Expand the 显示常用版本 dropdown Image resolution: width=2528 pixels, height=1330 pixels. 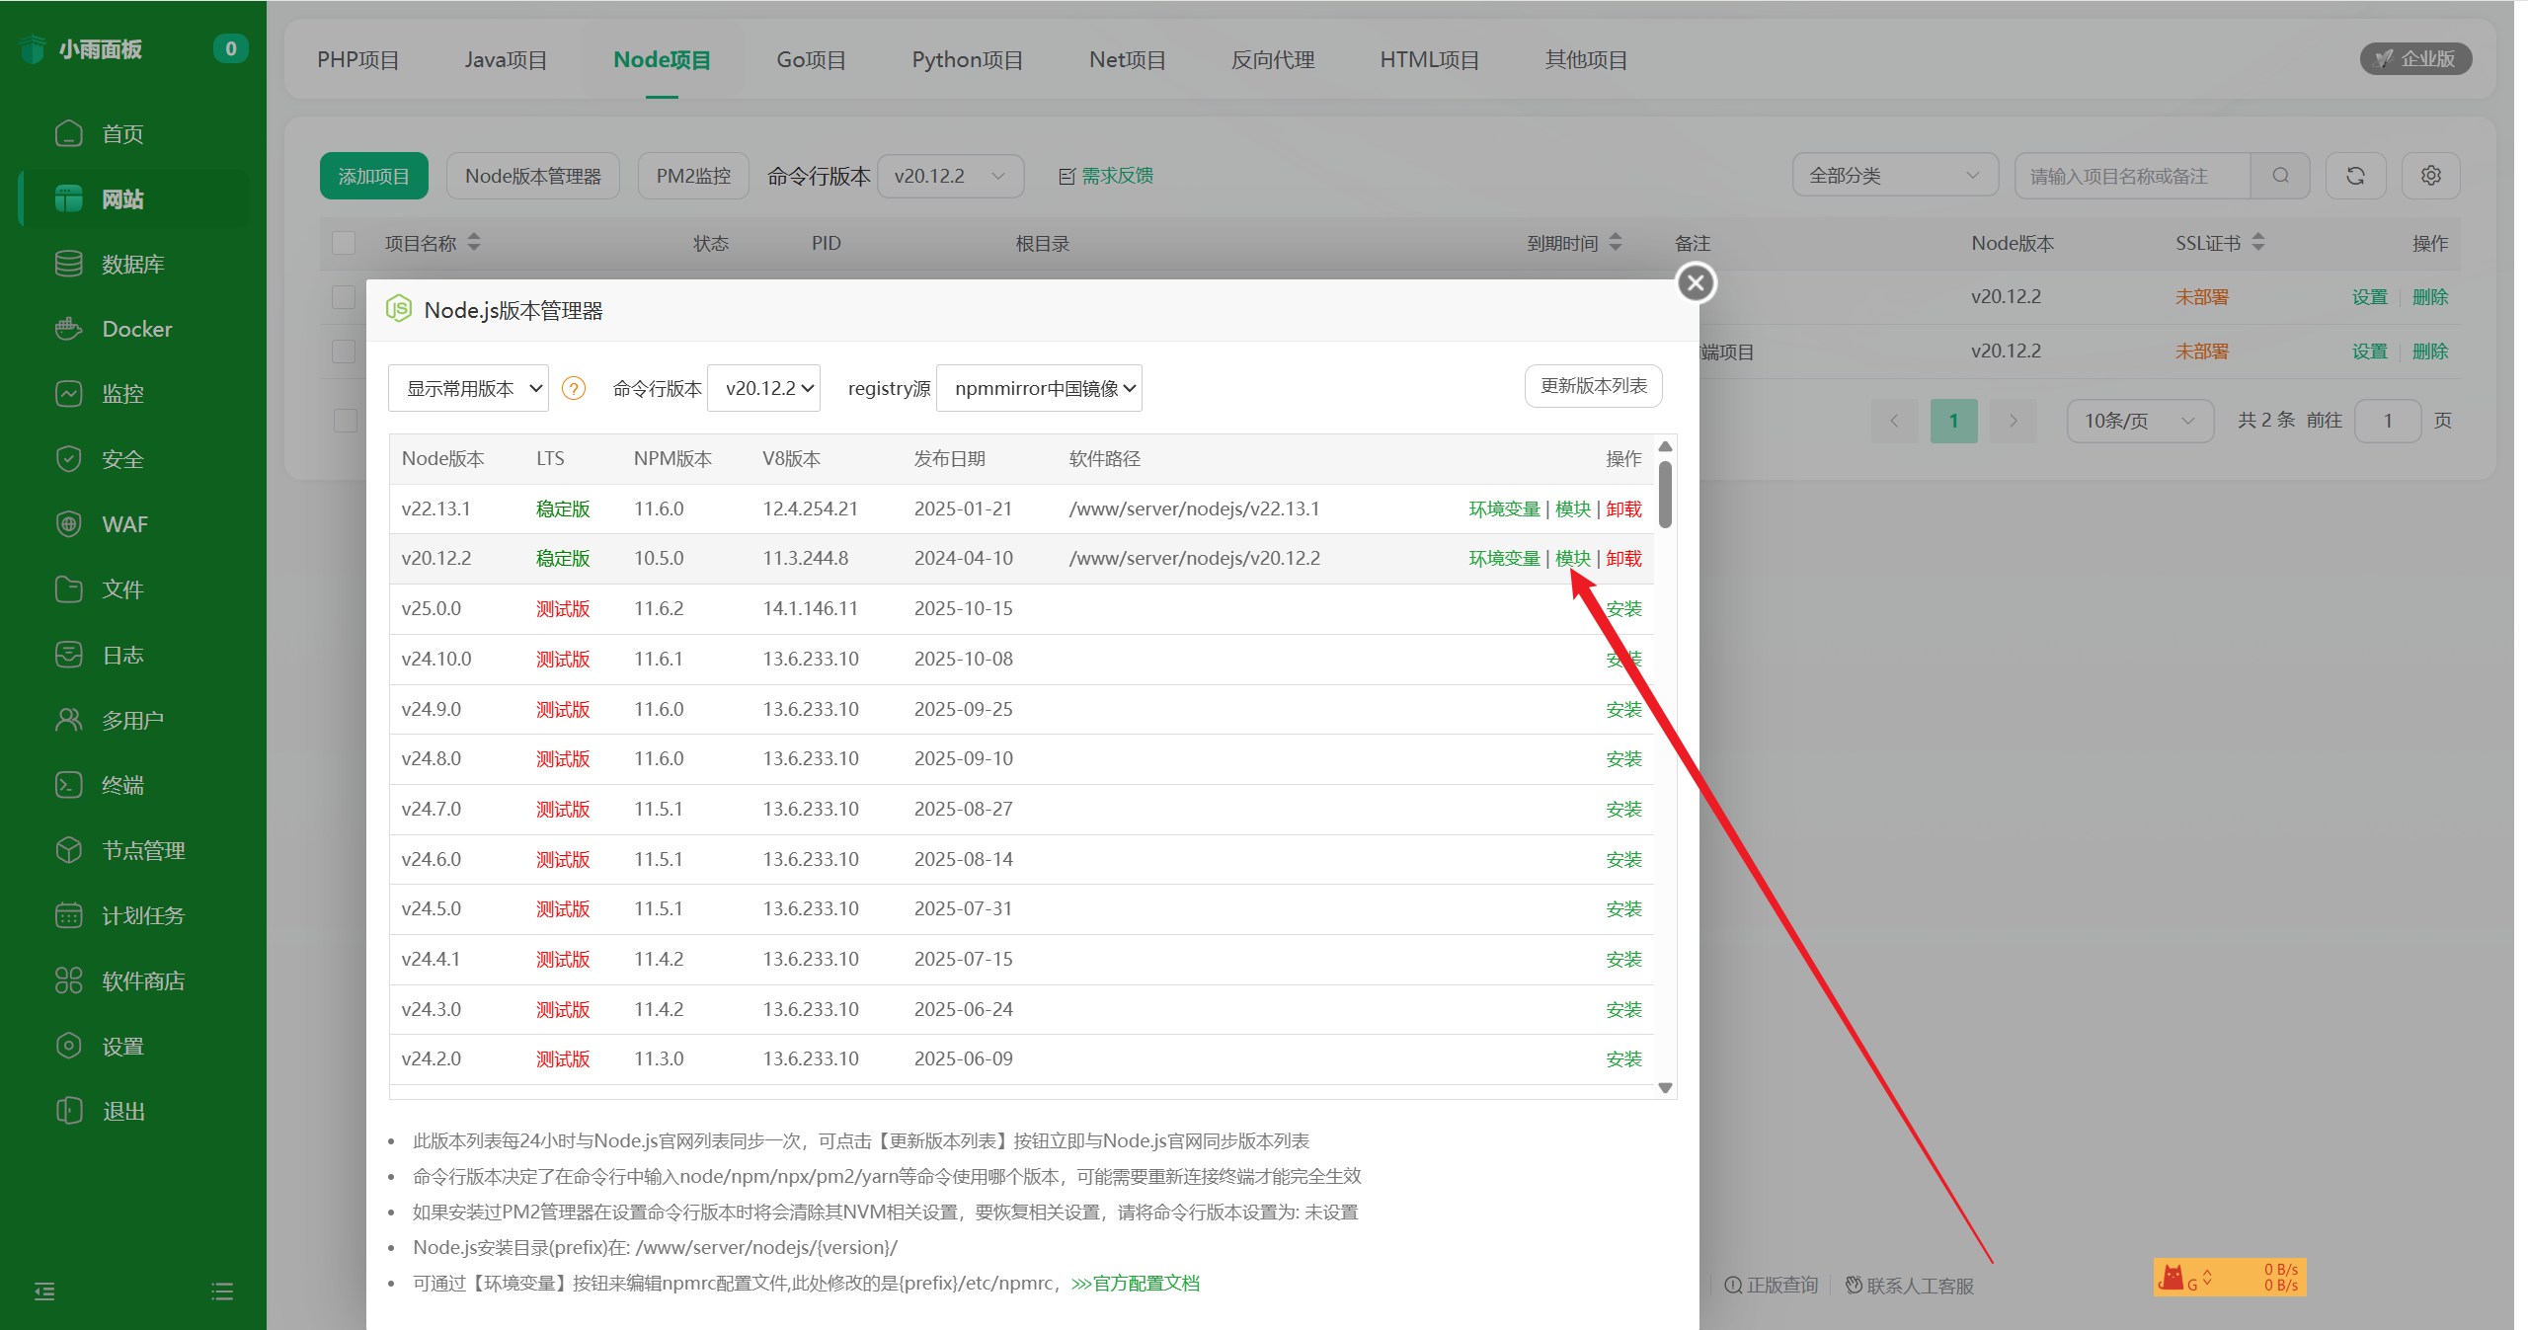point(468,388)
